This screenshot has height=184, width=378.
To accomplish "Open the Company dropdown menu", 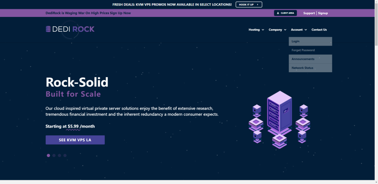I will coord(278,29).
